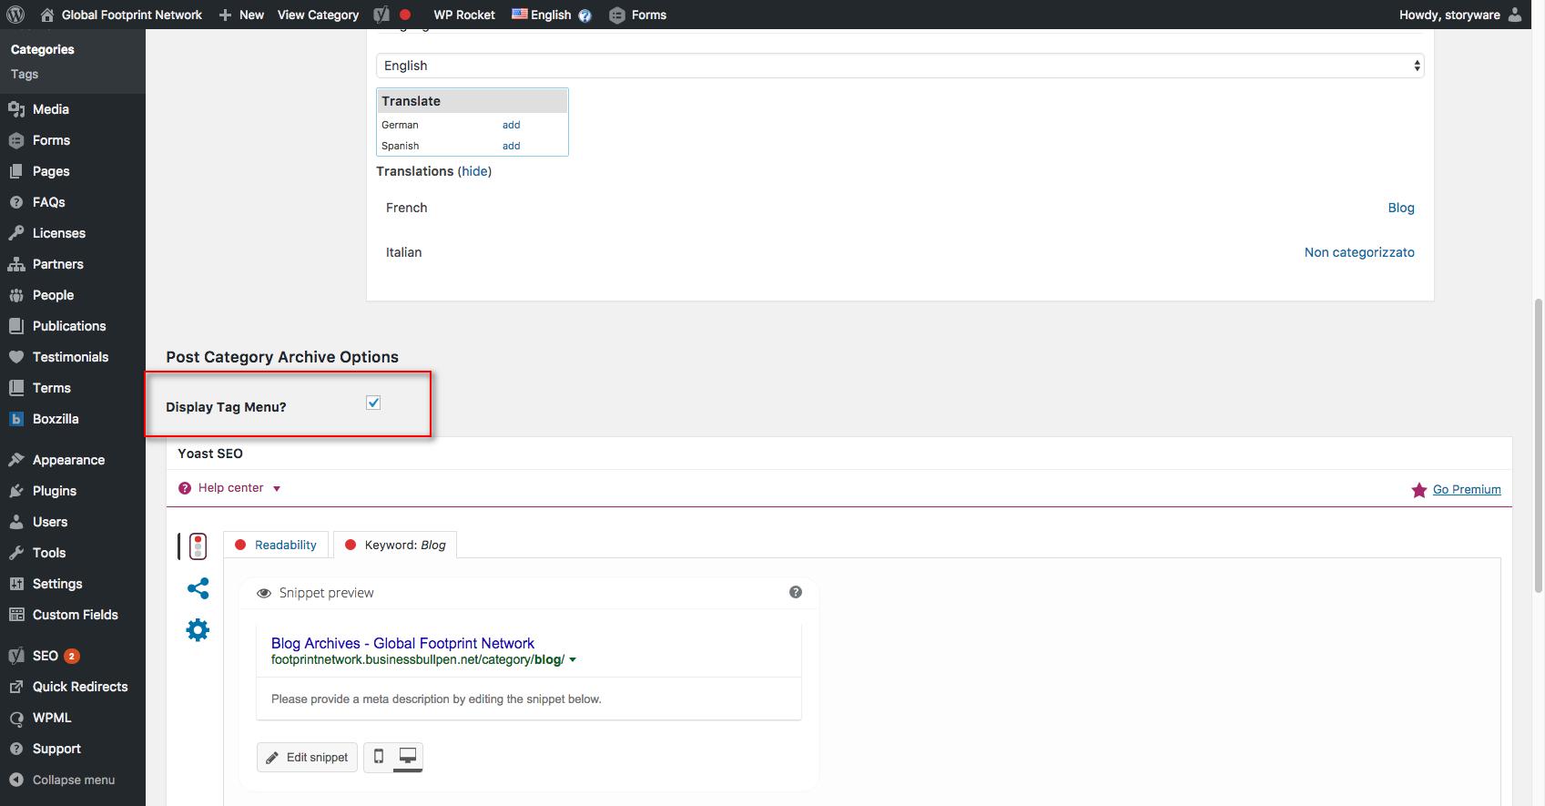
Task: Switch to desktop snippet preview
Action: 408,757
